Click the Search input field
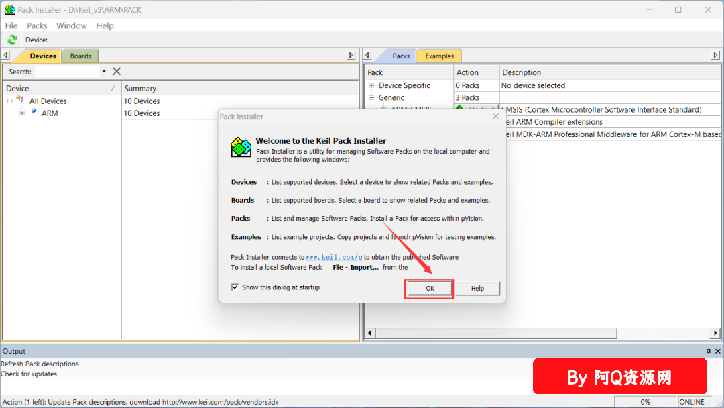The image size is (724, 408). coord(68,72)
